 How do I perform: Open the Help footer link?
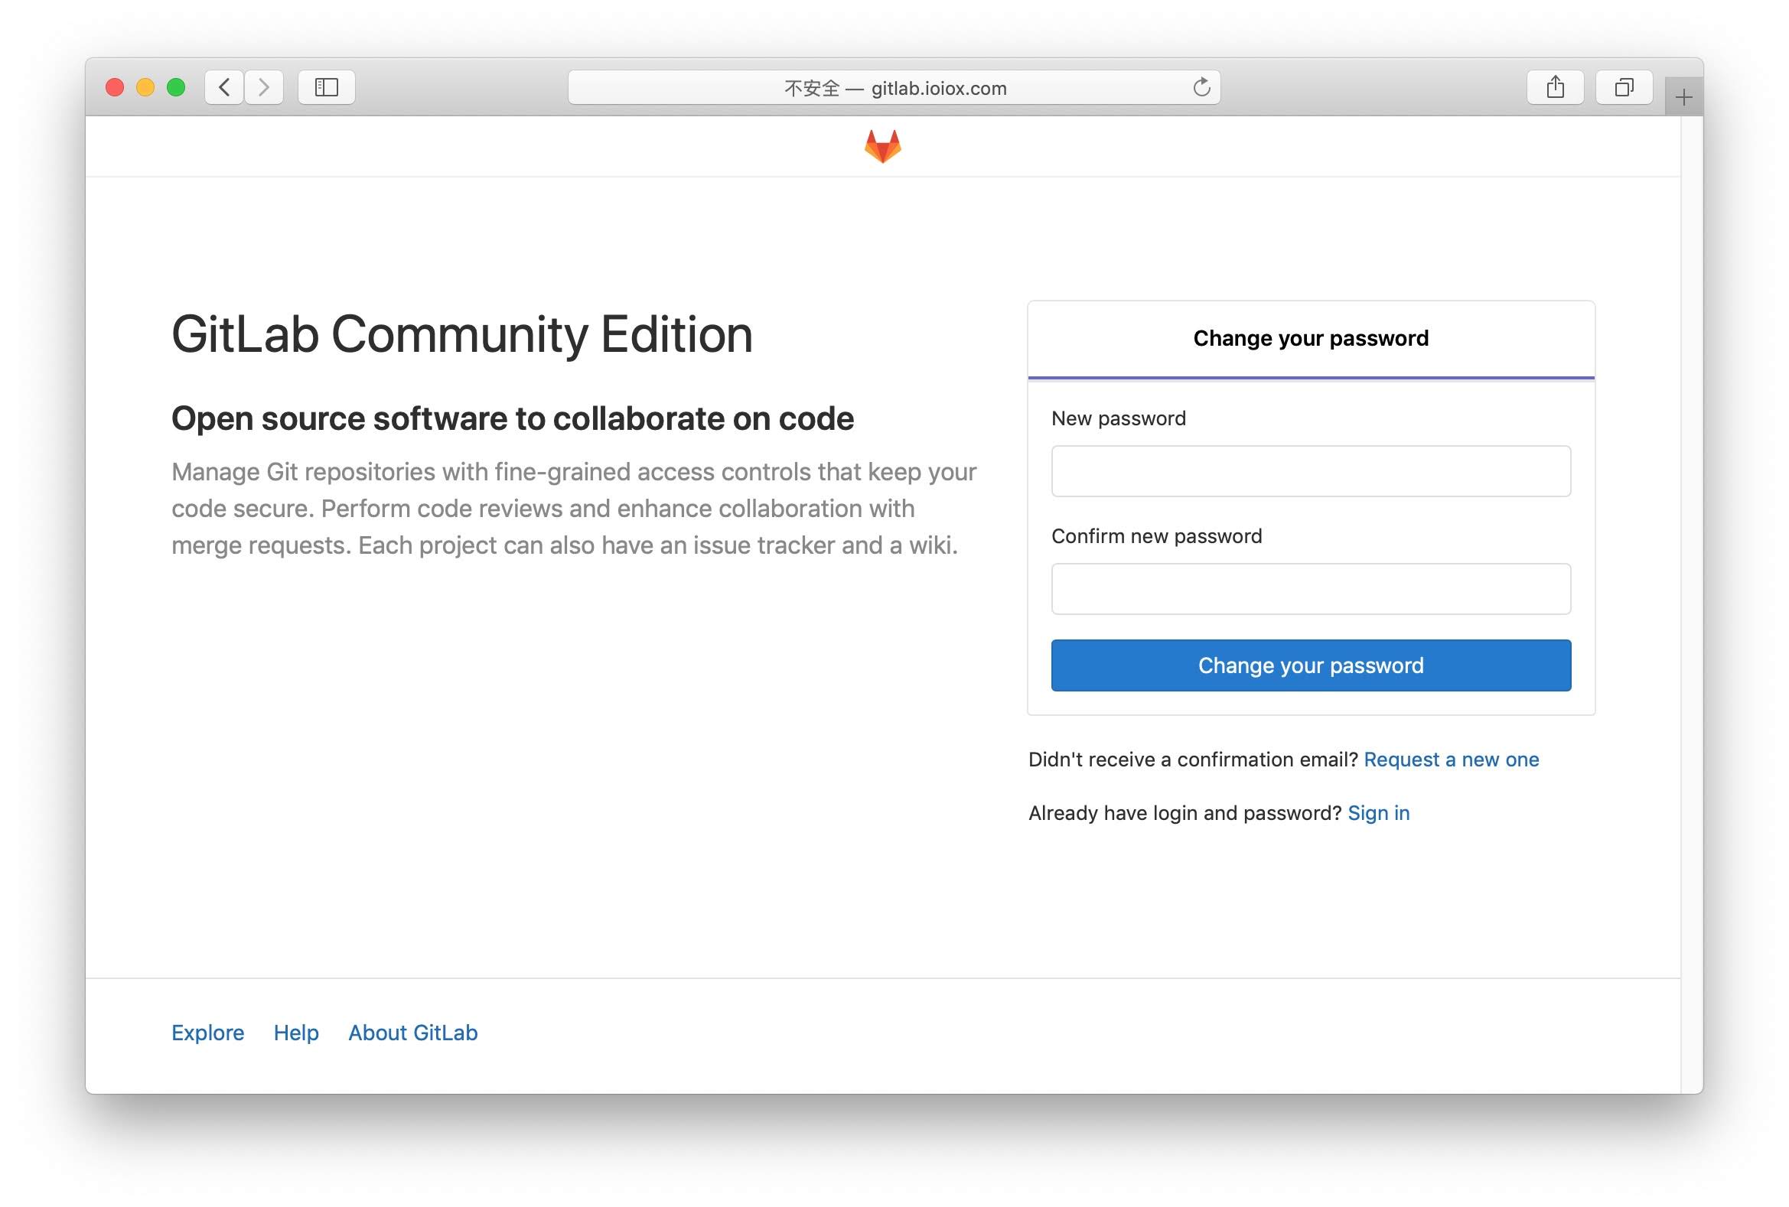(x=295, y=1033)
